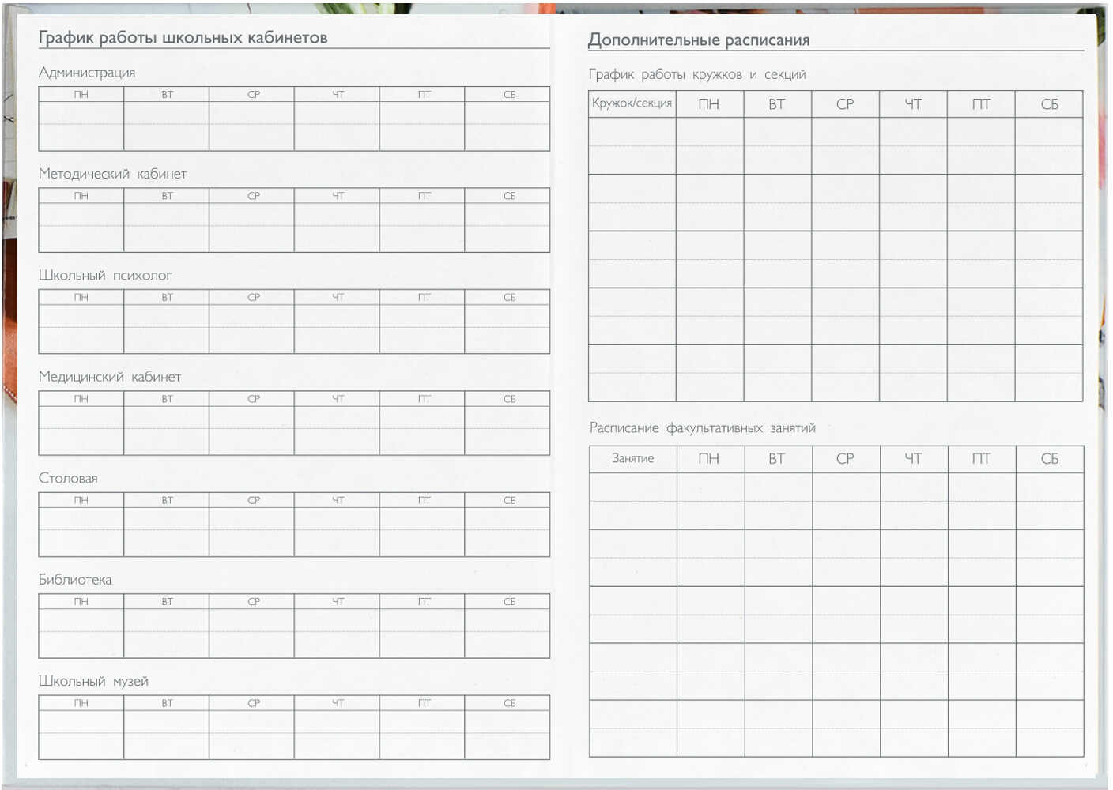
Task: Click the СБ header in the Школьный музей table
Action: click(x=509, y=703)
